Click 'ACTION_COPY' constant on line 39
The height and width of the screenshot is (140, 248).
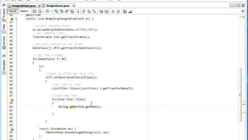[85, 30]
